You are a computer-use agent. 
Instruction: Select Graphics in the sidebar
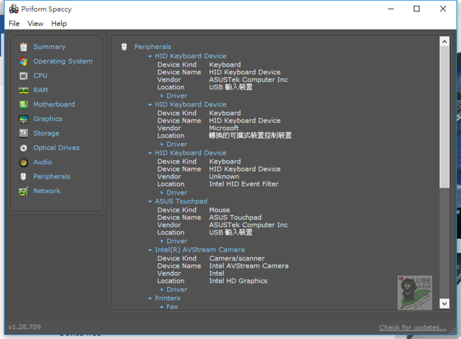48,119
